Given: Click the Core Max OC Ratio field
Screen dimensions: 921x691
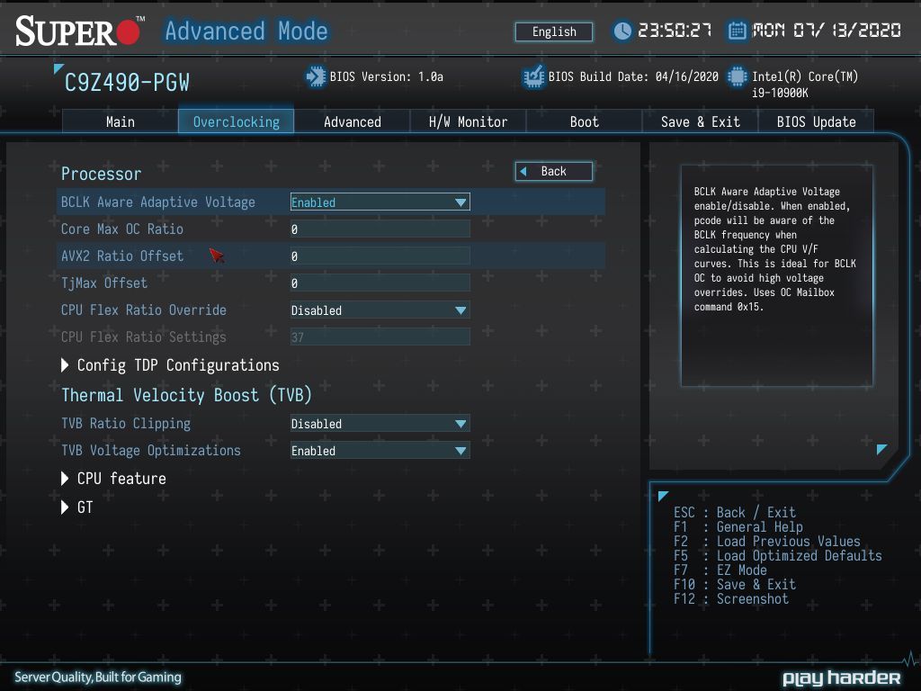Looking at the screenshot, I should click(380, 229).
